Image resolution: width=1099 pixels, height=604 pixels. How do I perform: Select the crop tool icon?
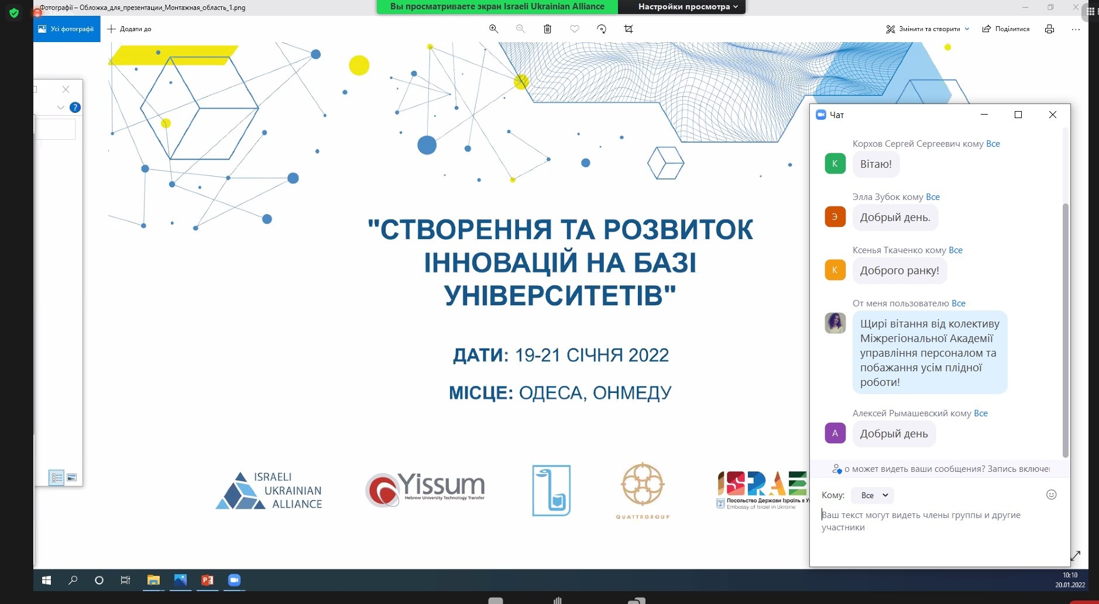(x=629, y=29)
